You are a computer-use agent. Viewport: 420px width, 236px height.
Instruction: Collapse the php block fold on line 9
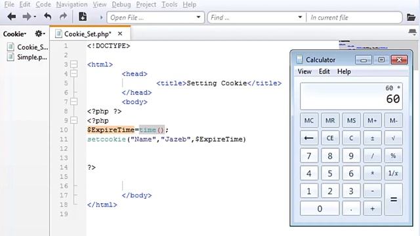pos(73,121)
